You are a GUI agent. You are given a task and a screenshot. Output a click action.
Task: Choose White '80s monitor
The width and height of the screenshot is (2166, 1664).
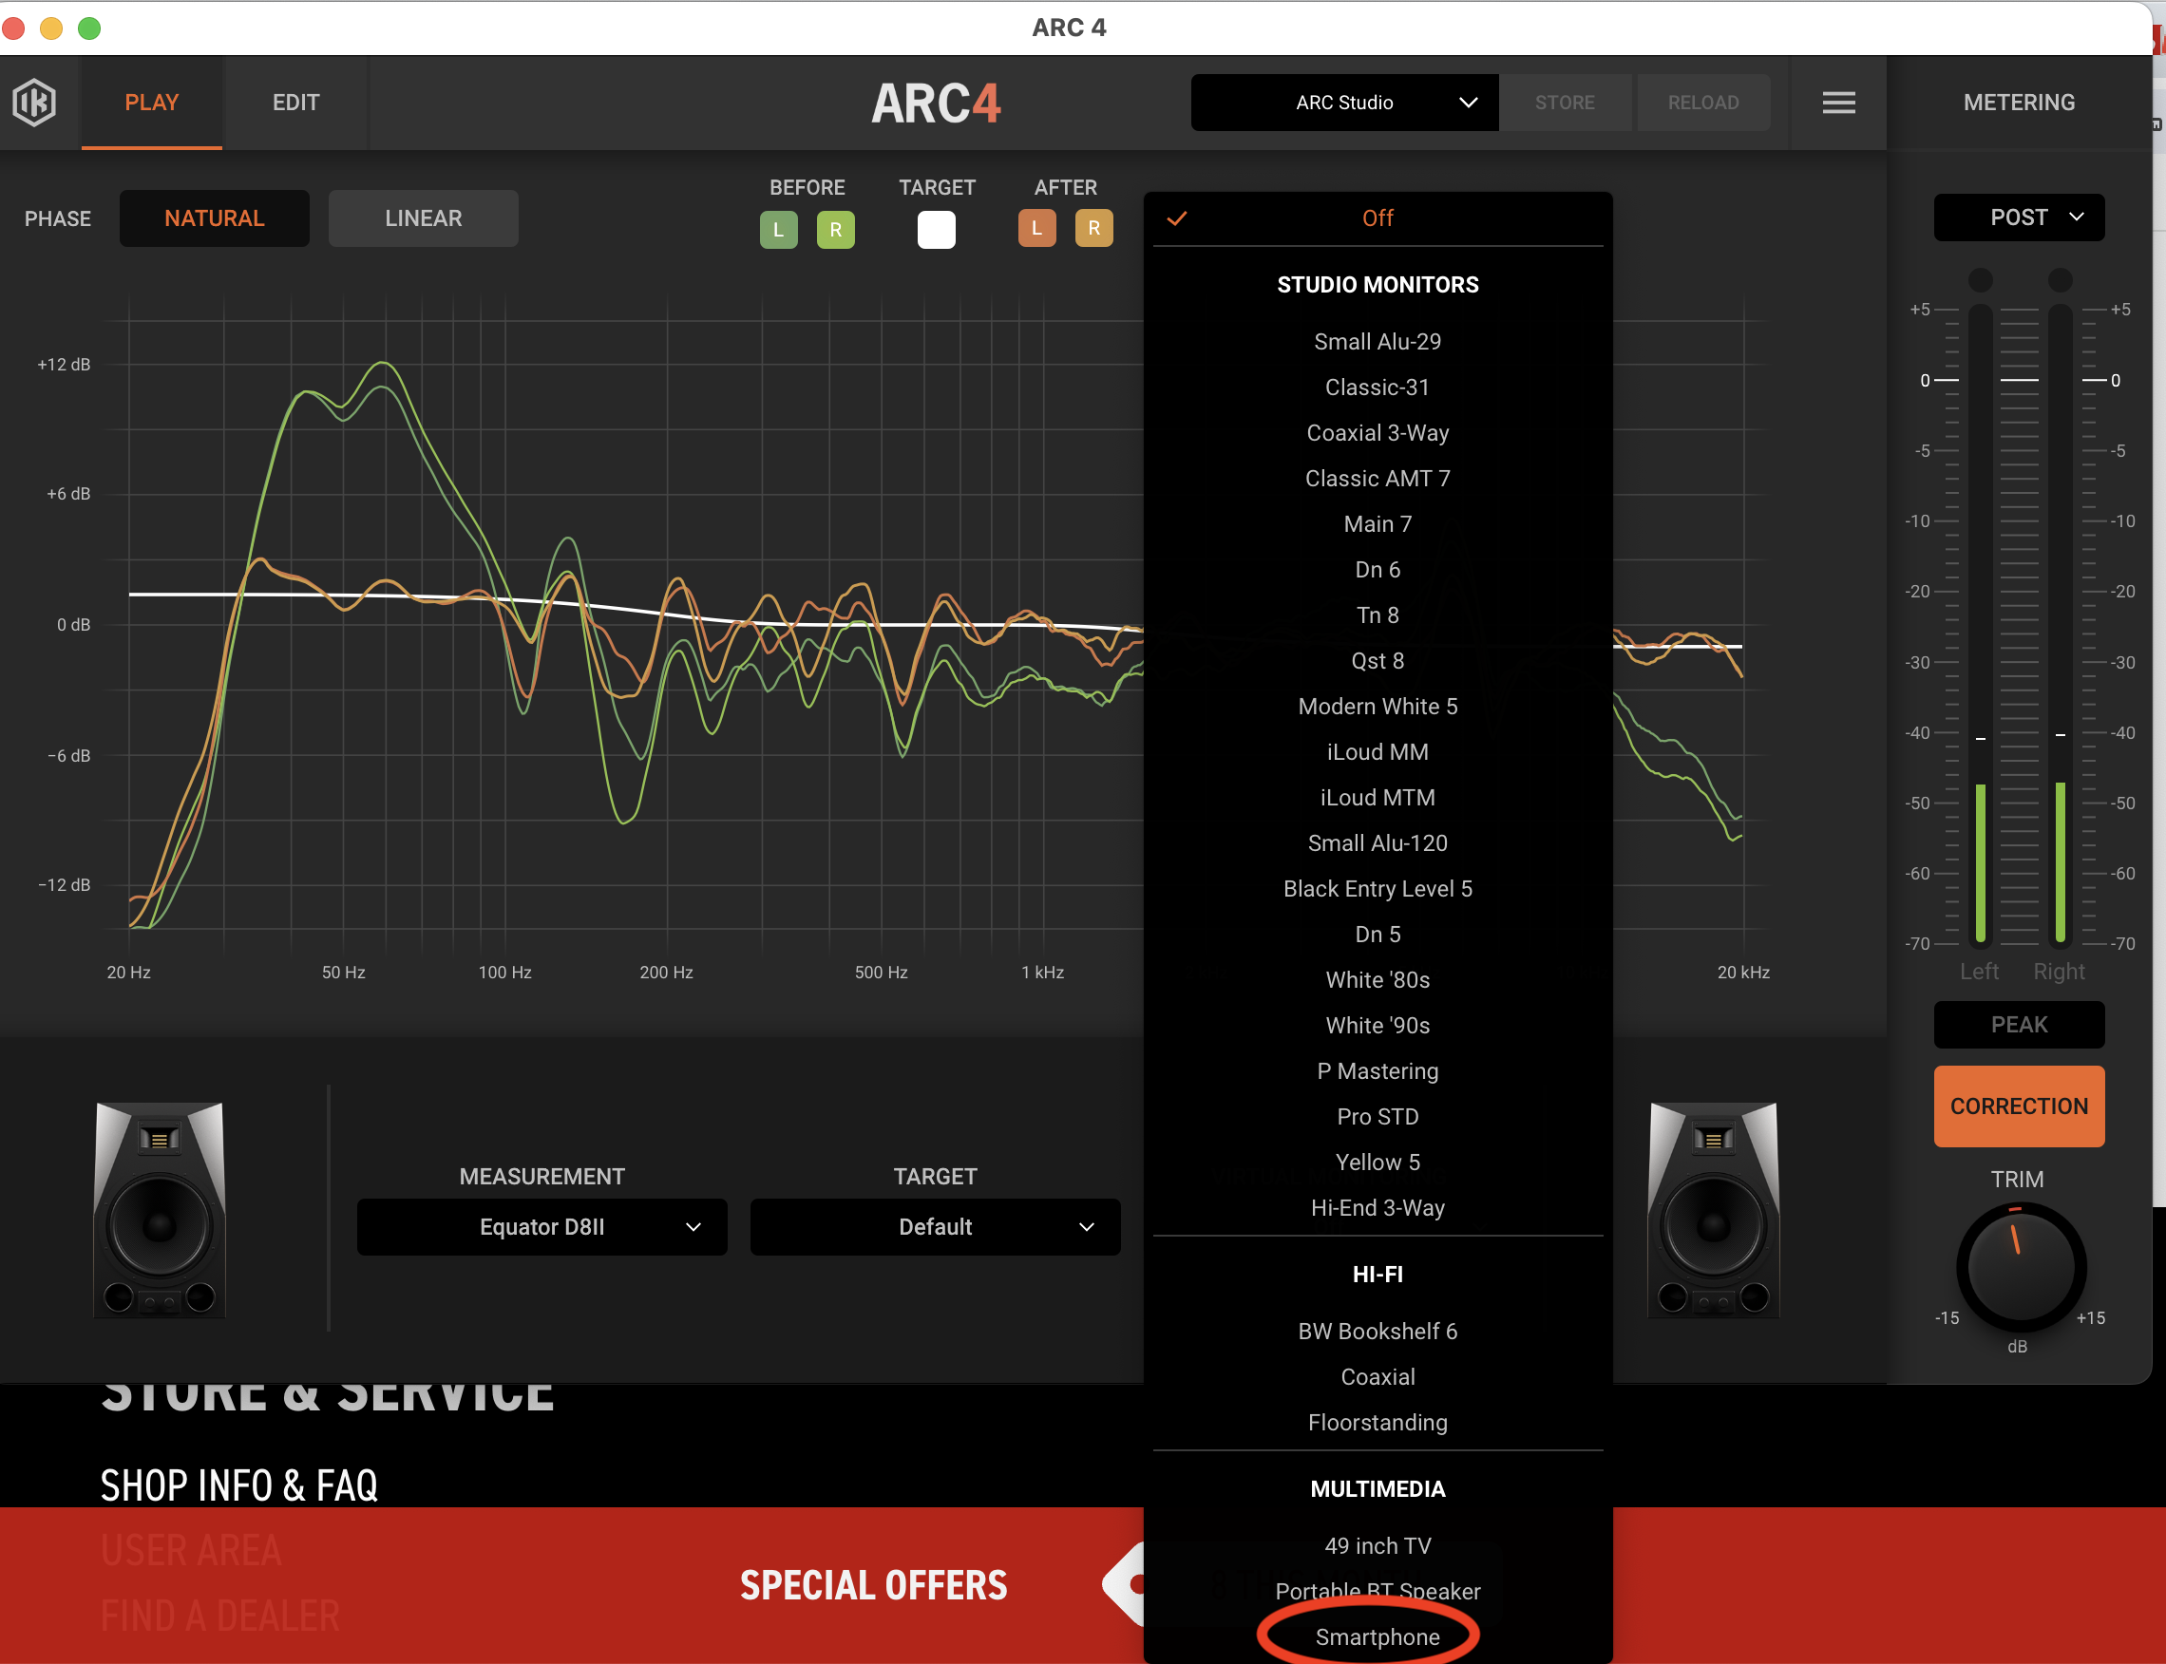click(x=1377, y=979)
